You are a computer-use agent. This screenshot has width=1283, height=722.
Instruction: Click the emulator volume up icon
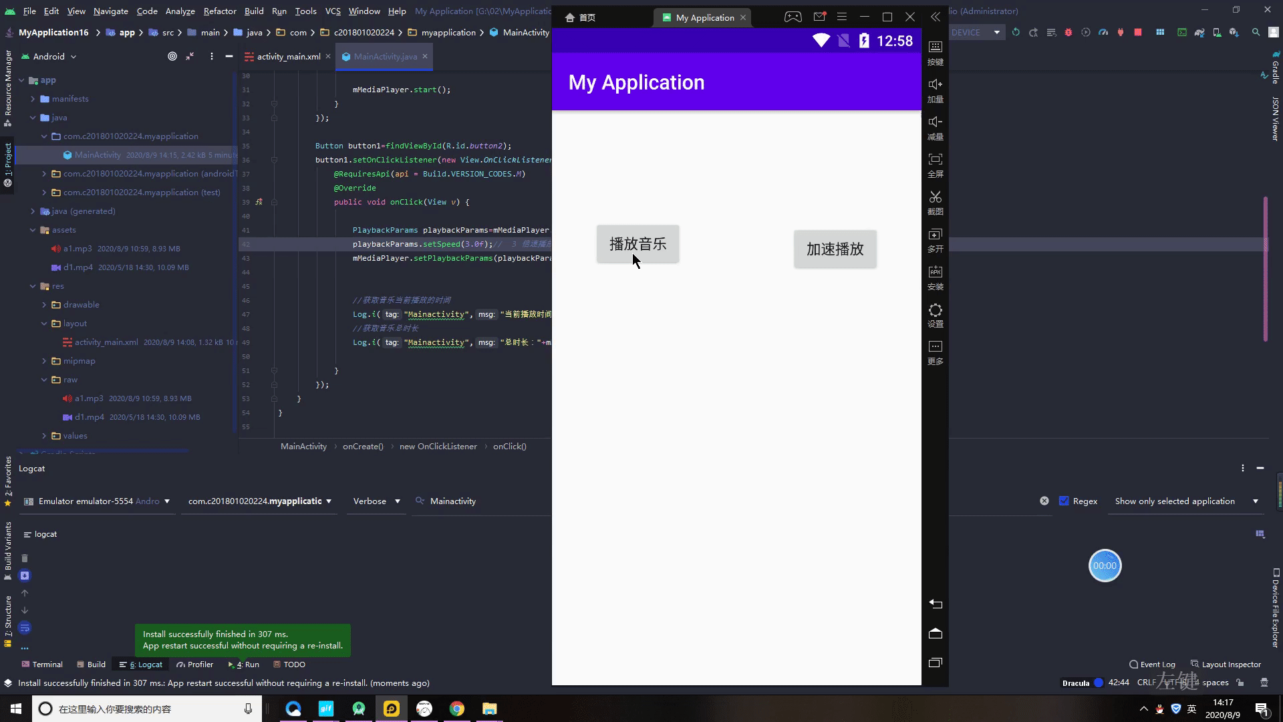pos(935,85)
